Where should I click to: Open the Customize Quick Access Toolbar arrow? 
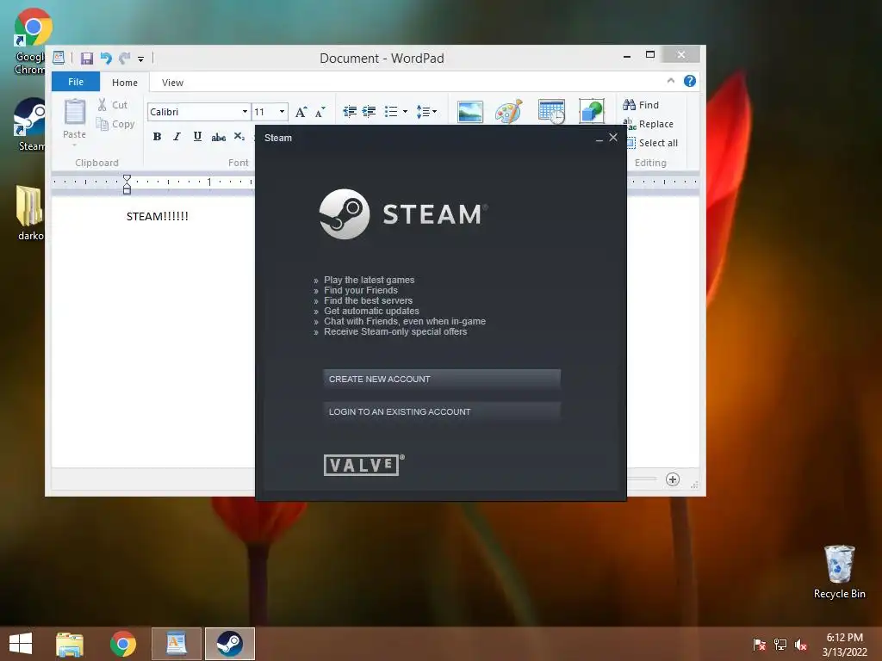point(140,59)
